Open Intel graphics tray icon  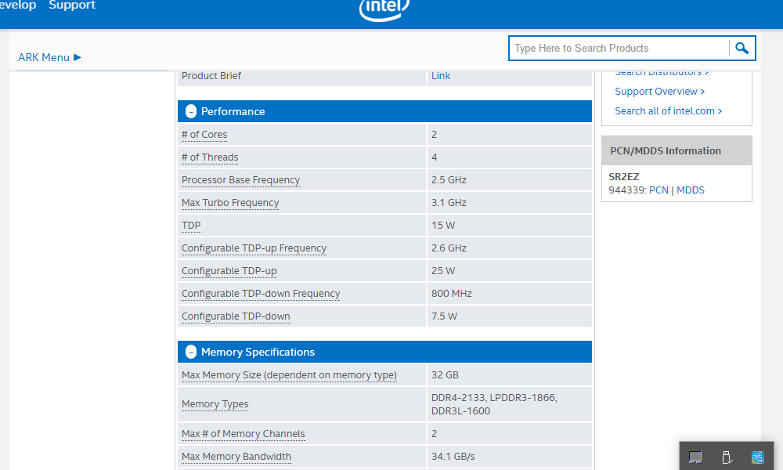(757, 457)
